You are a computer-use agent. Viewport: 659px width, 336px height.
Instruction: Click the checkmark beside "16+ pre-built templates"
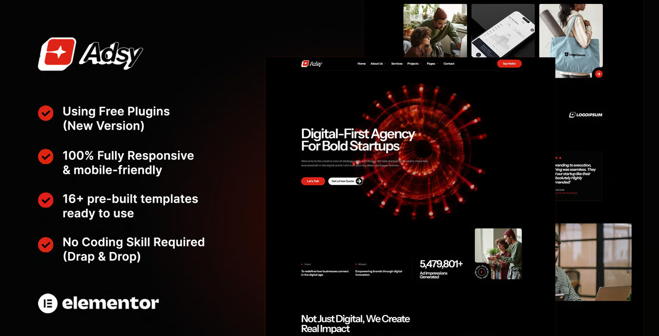click(x=45, y=201)
